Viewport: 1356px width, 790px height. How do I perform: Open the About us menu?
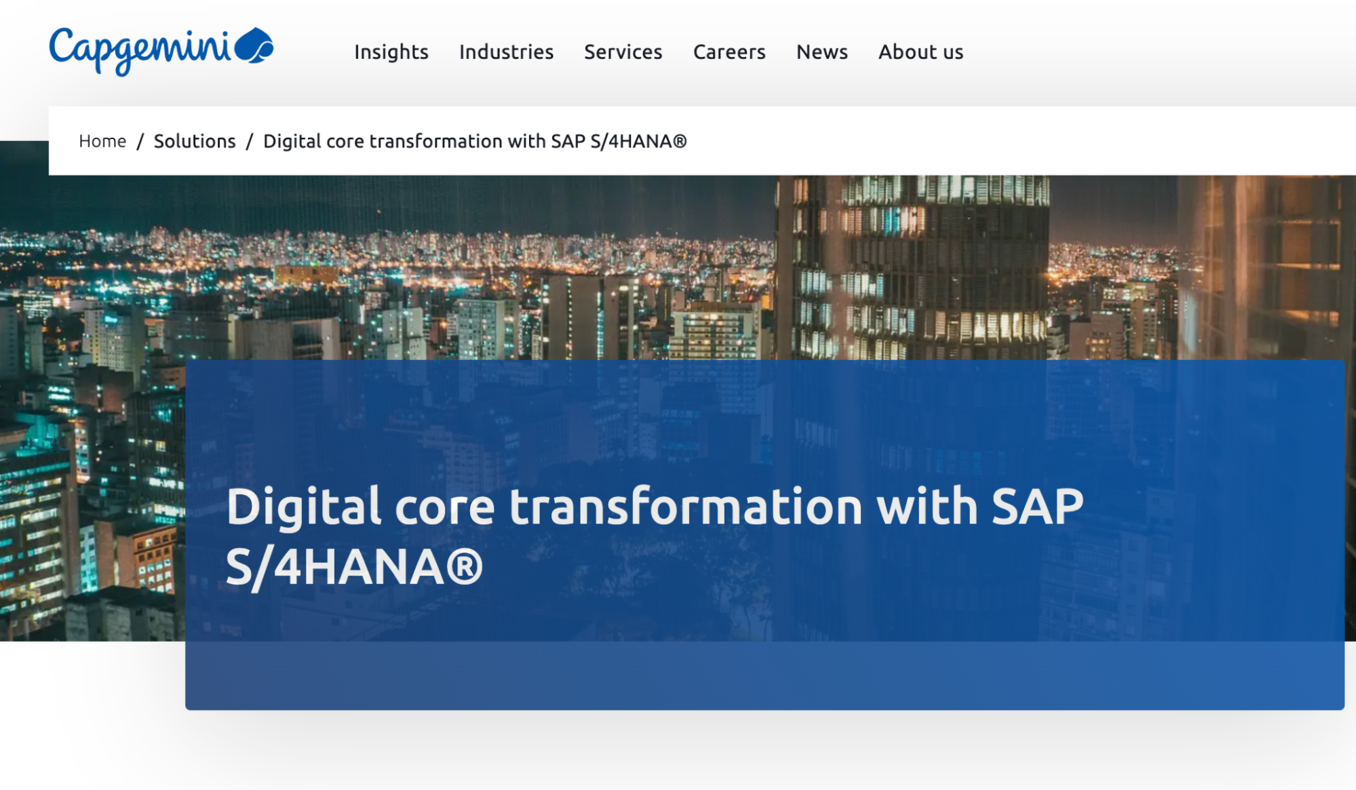(921, 52)
